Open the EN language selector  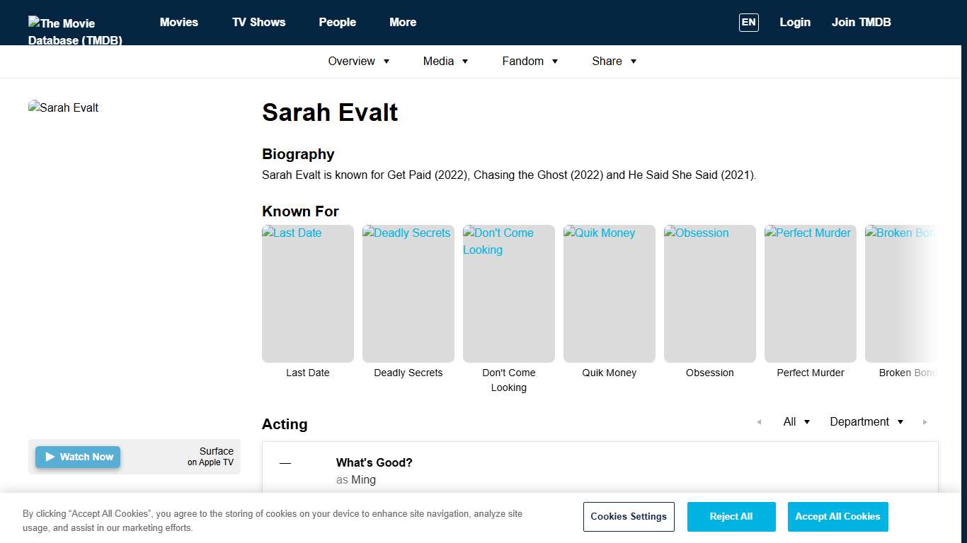(x=748, y=22)
